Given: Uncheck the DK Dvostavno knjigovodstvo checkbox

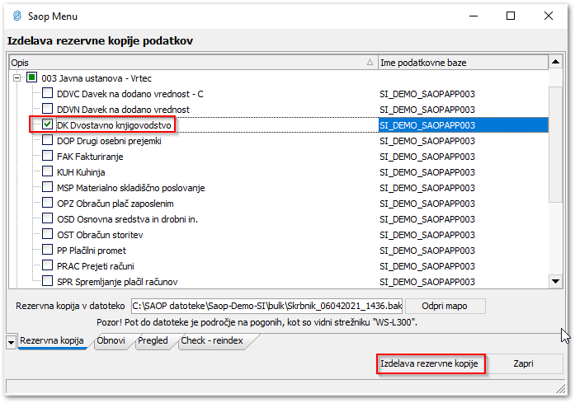Looking at the screenshot, I should [47, 124].
